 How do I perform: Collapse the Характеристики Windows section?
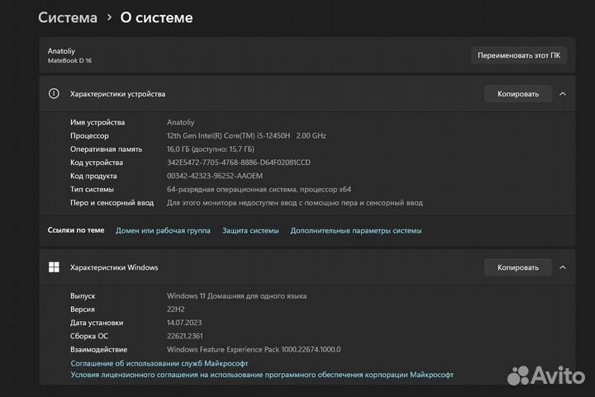563,267
